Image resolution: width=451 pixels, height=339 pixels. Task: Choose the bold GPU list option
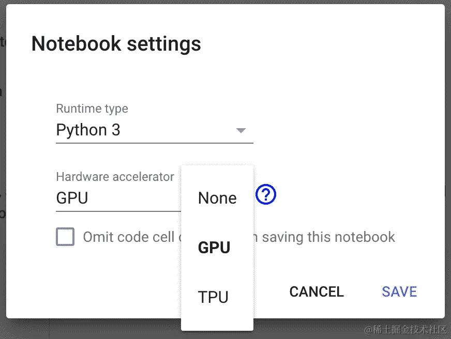(214, 248)
